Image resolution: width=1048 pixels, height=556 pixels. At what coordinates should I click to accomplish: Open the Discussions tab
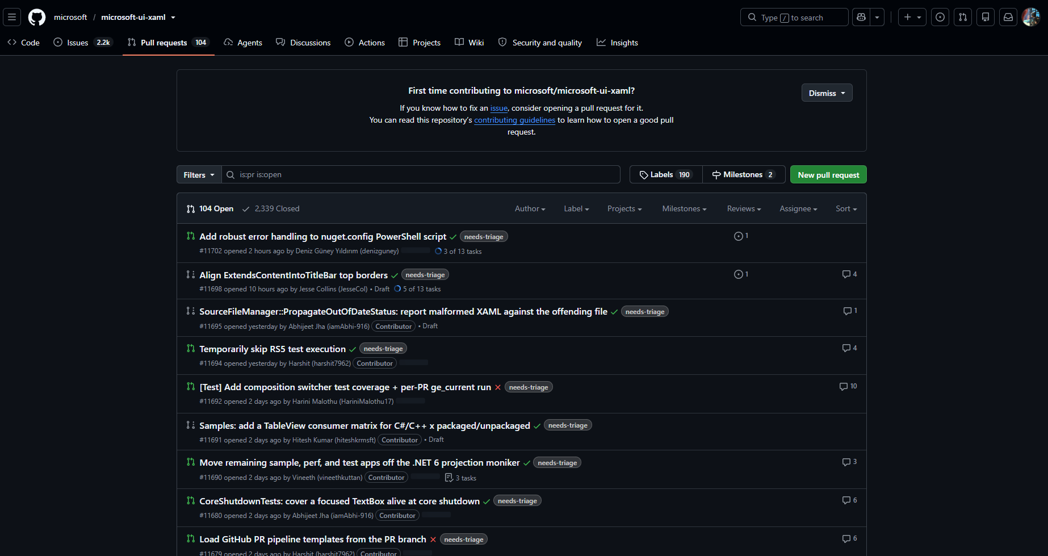[303, 43]
